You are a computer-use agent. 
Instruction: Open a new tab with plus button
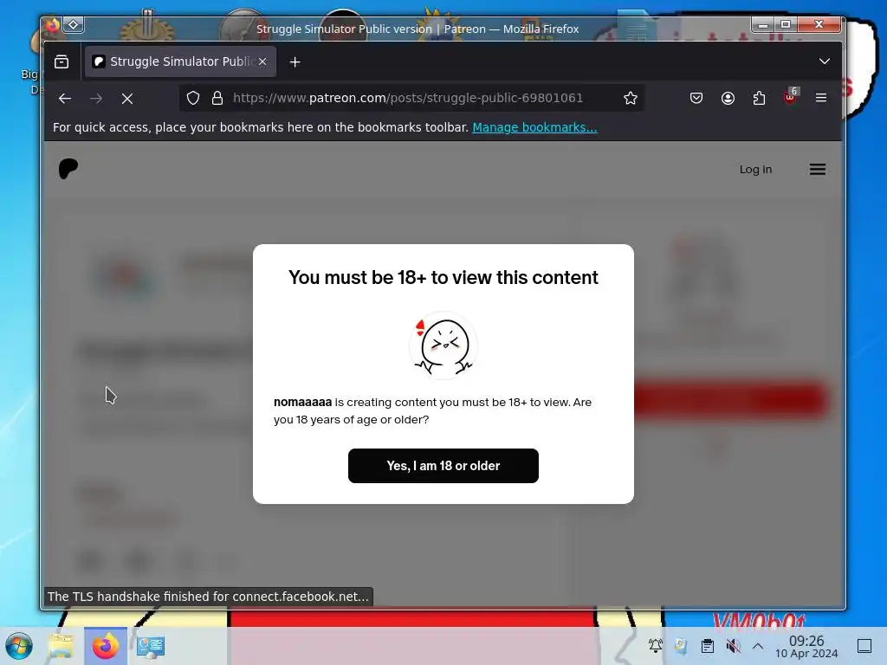tap(295, 61)
